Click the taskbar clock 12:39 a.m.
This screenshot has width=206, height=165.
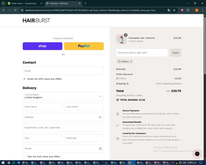click(x=192, y=163)
